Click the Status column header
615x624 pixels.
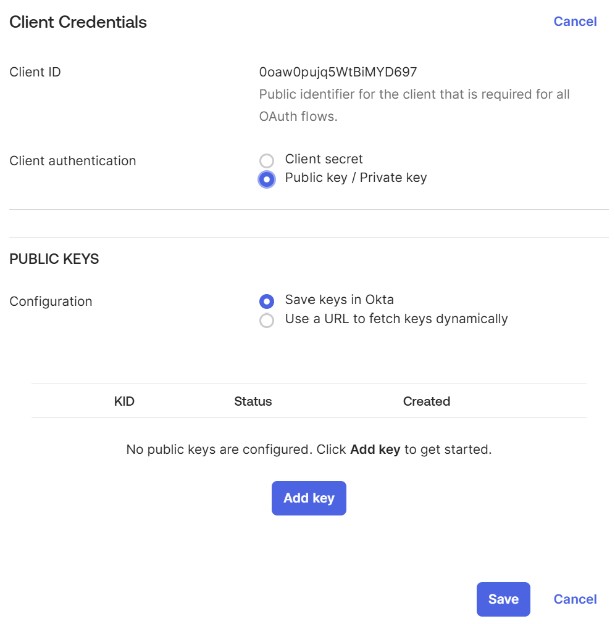coord(253,401)
